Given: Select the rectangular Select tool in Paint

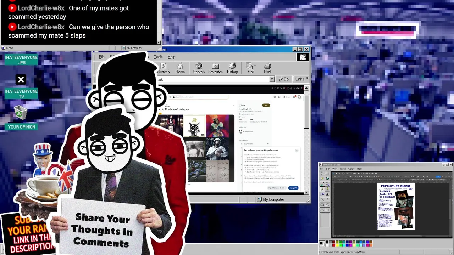Looking at the screenshot, I should click(327, 173).
